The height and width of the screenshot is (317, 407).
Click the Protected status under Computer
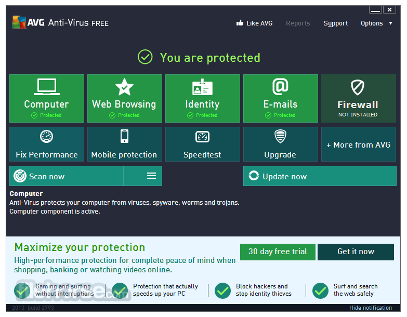[46, 115]
